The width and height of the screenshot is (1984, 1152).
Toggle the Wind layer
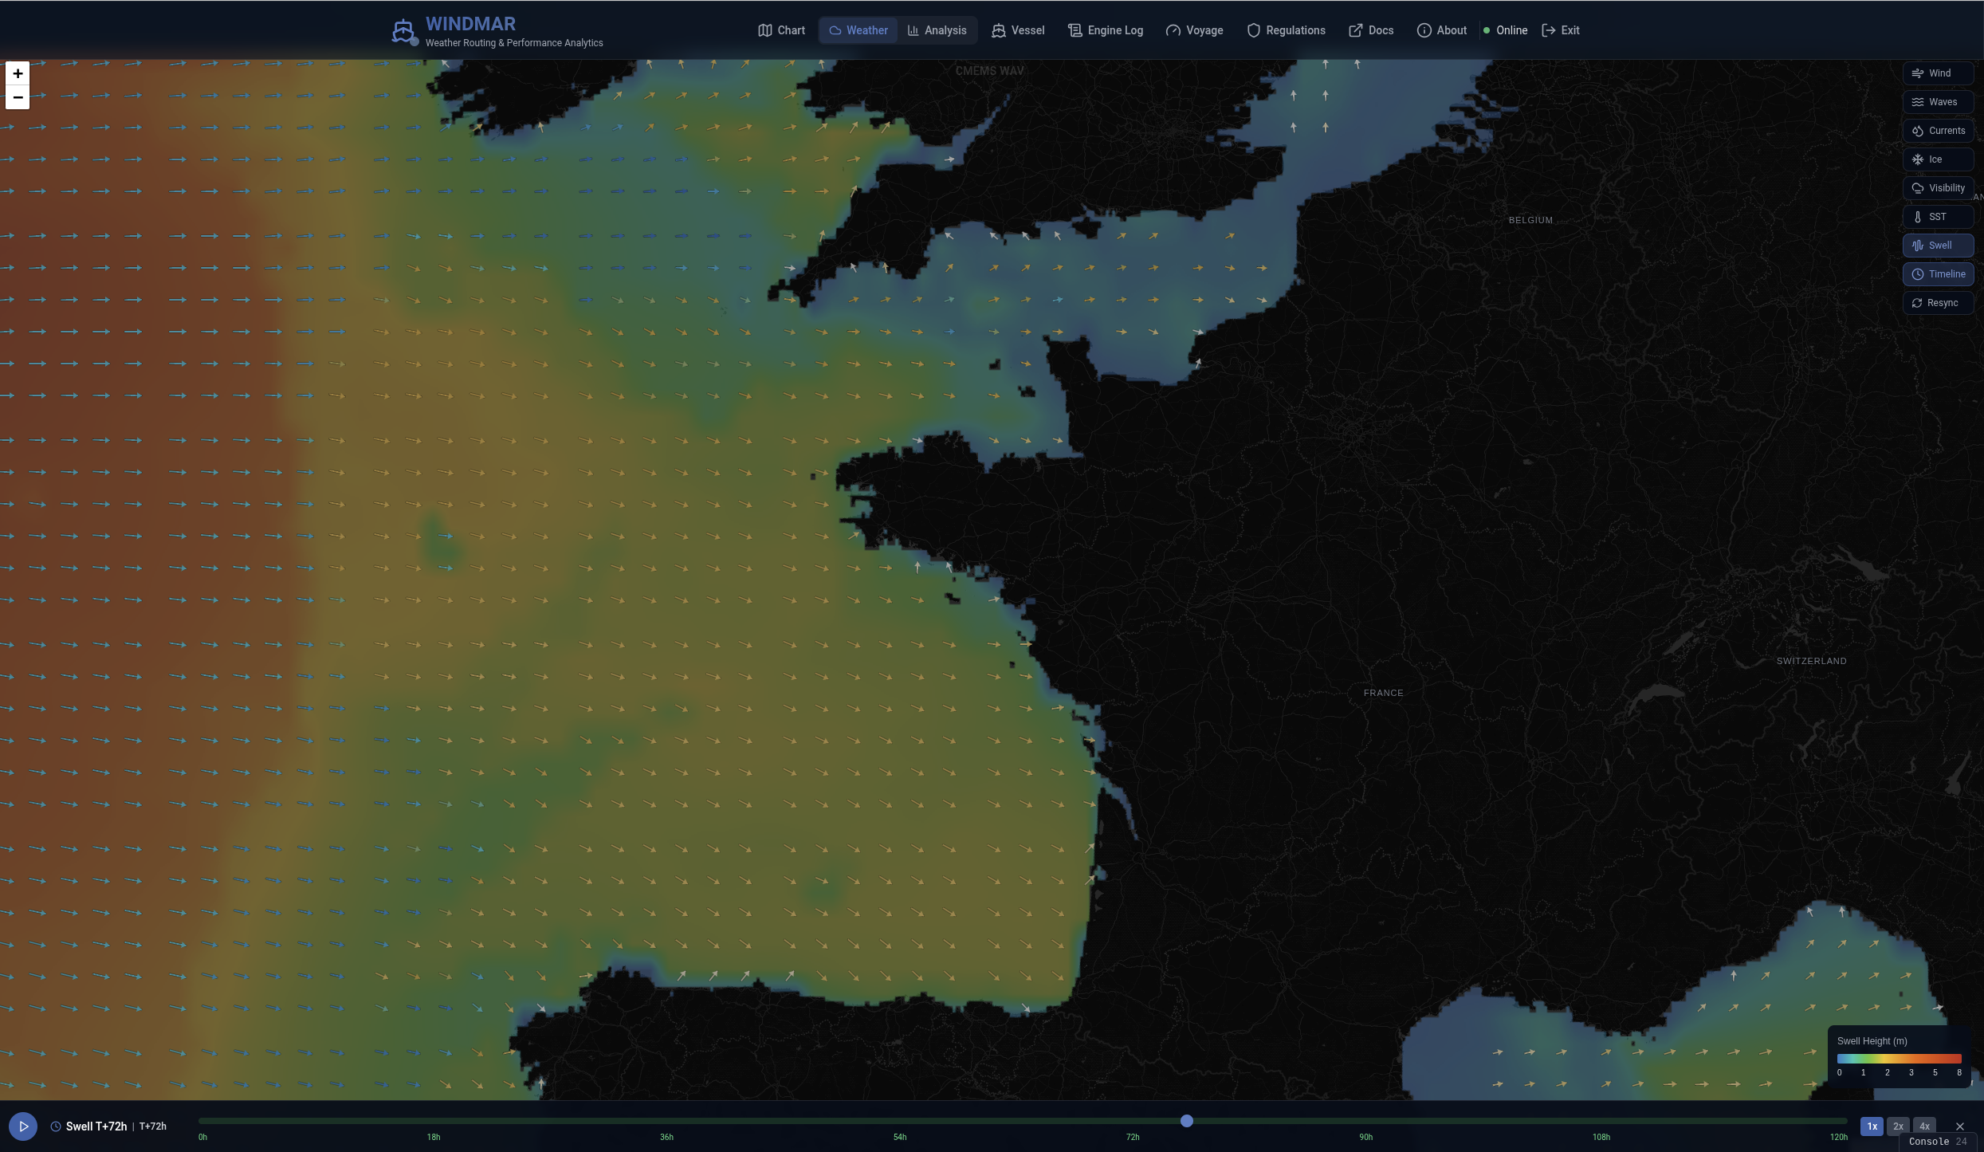[x=1938, y=73]
